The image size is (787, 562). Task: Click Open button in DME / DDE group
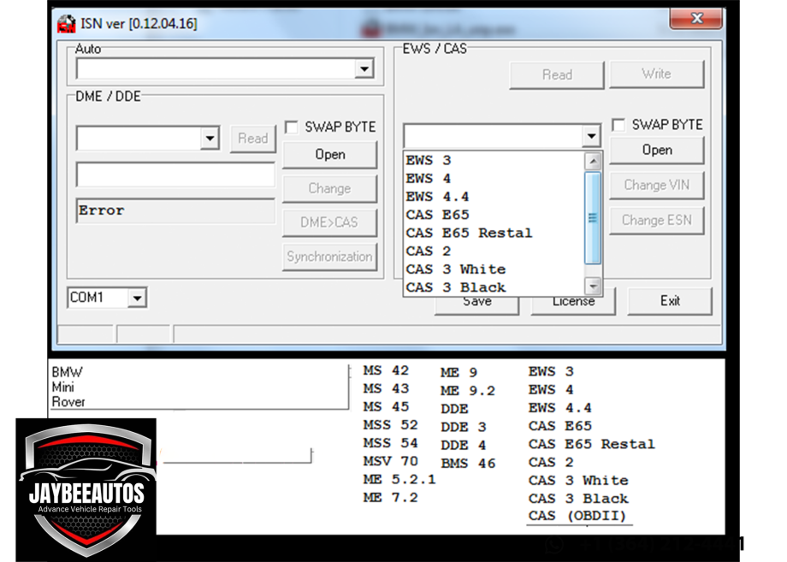coord(329,155)
